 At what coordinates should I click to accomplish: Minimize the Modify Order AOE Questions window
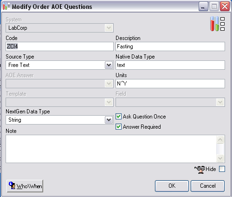203,7
